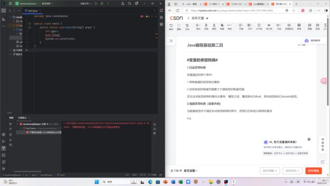This screenshot has width=330, height=186.
Task: Click the 发布博客 publish button
Action: point(314,171)
